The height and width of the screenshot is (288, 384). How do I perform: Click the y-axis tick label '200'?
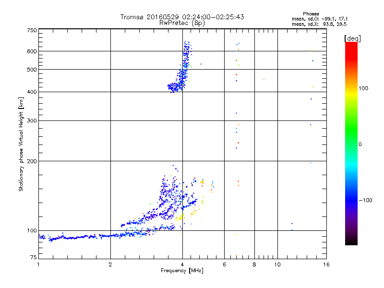[32, 161]
